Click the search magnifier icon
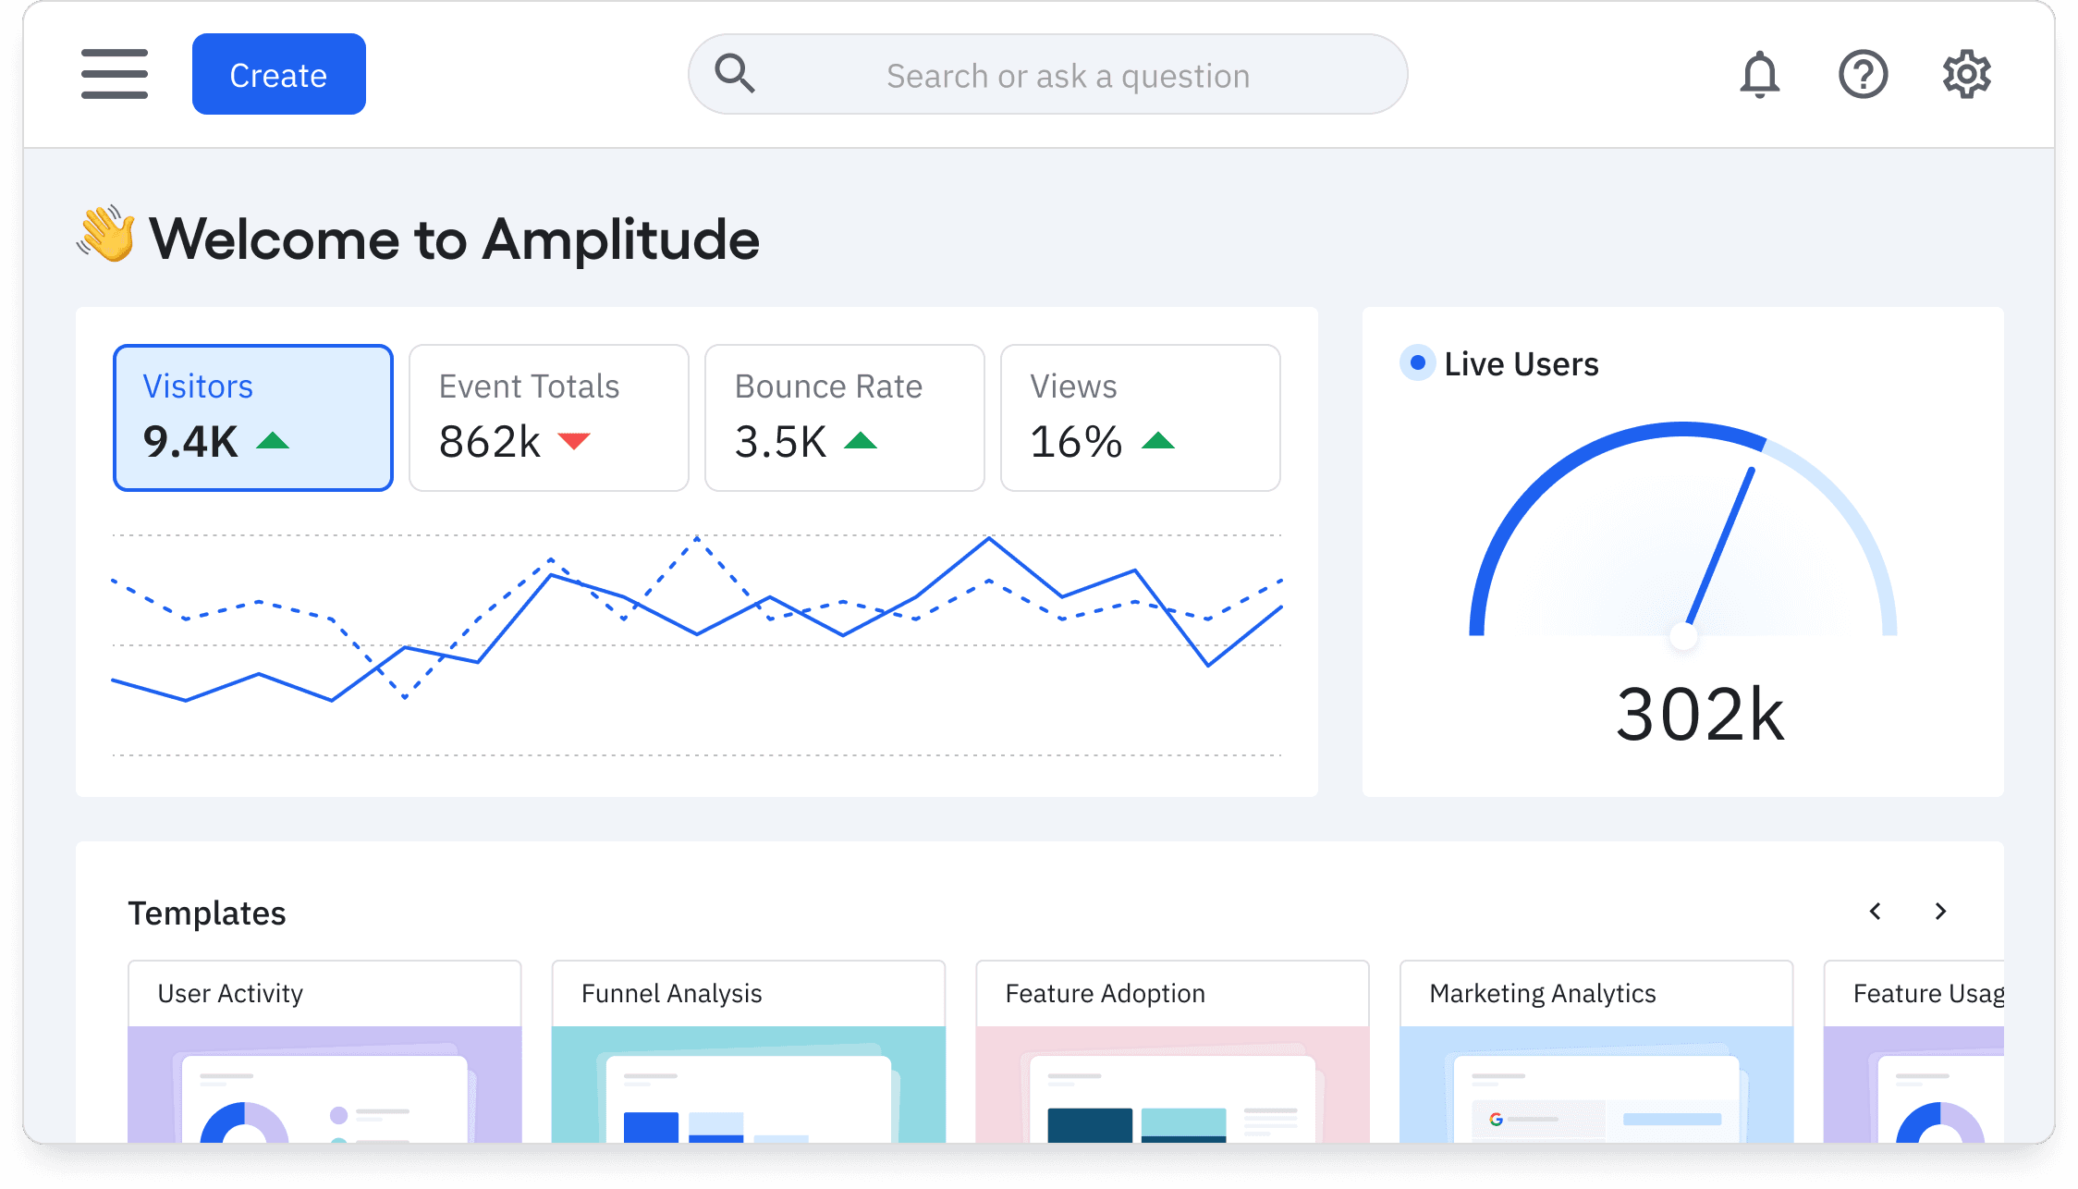Image resolution: width=2078 pixels, height=1189 pixels. tap(735, 74)
